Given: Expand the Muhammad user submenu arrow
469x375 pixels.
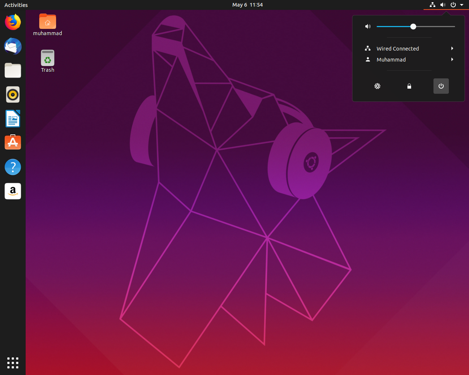Looking at the screenshot, I should pyautogui.click(x=452, y=59).
